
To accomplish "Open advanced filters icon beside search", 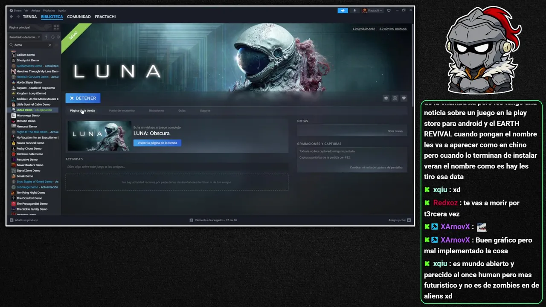I will pyautogui.click(x=57, y=45).
